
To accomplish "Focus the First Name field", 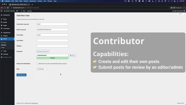I will 52,35.
